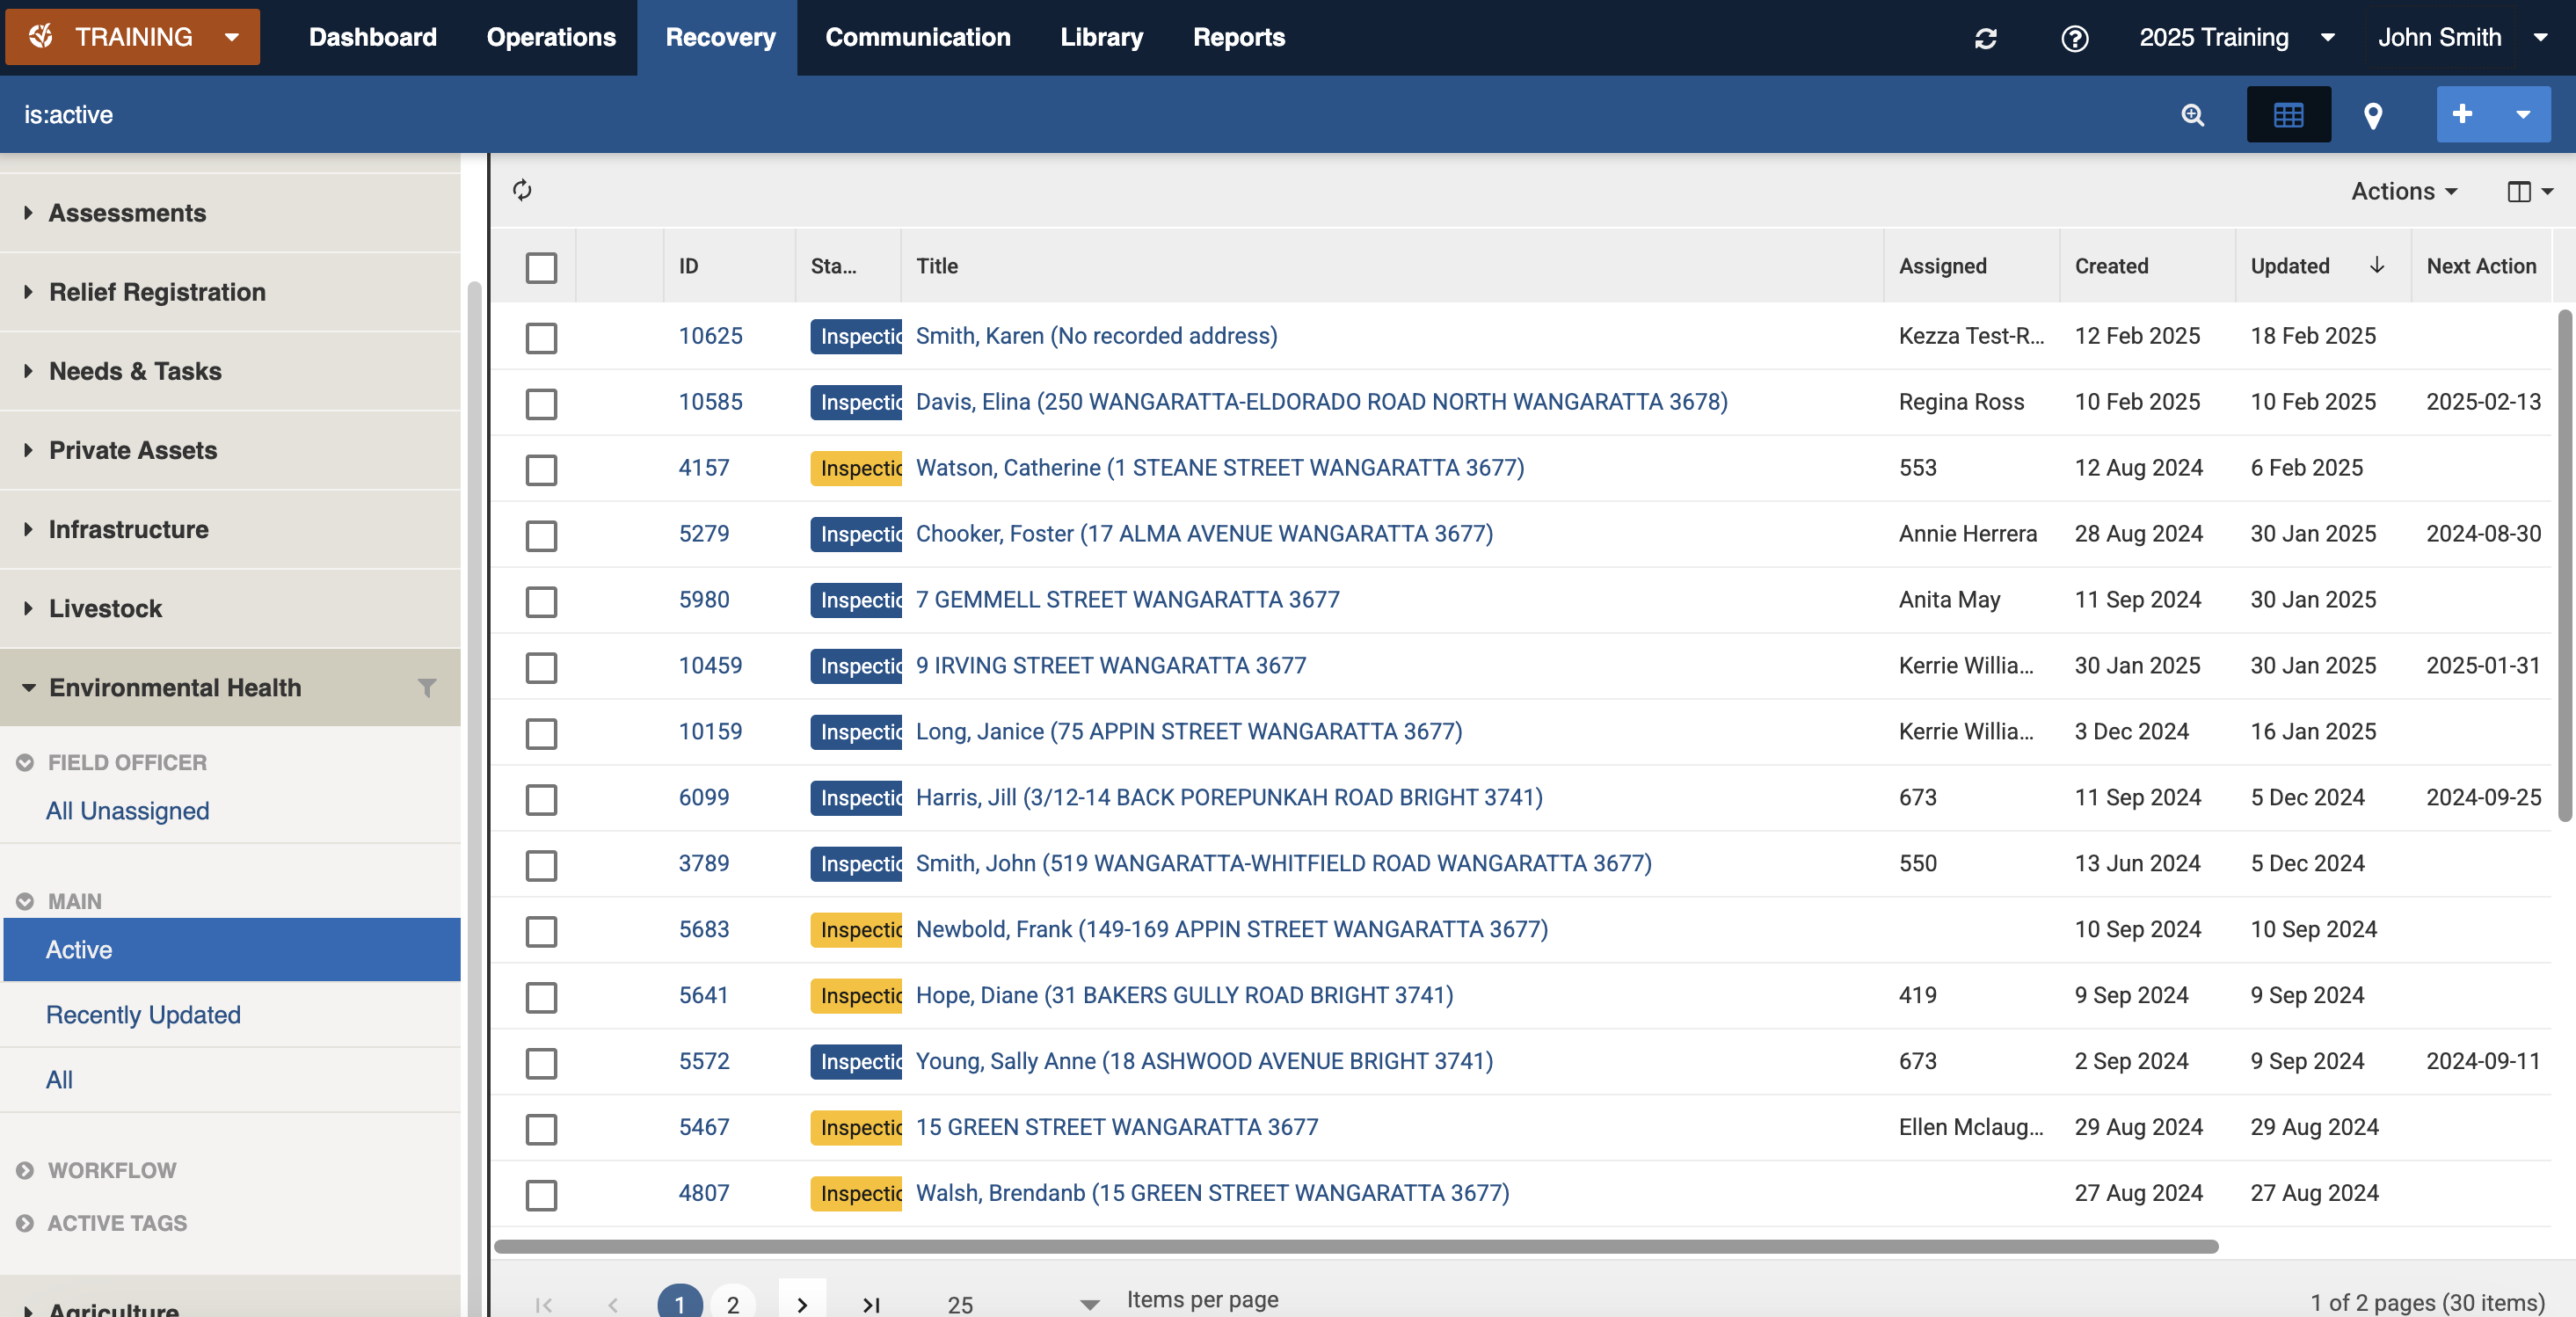
Task: Open the Actions dropdown
Action: tap(2403, 191)
